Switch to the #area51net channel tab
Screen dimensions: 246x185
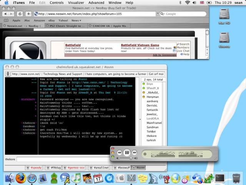click(99, 168)
